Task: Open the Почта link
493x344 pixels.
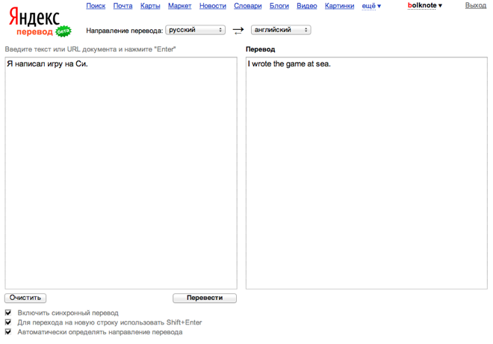Action: pos(123,6)
